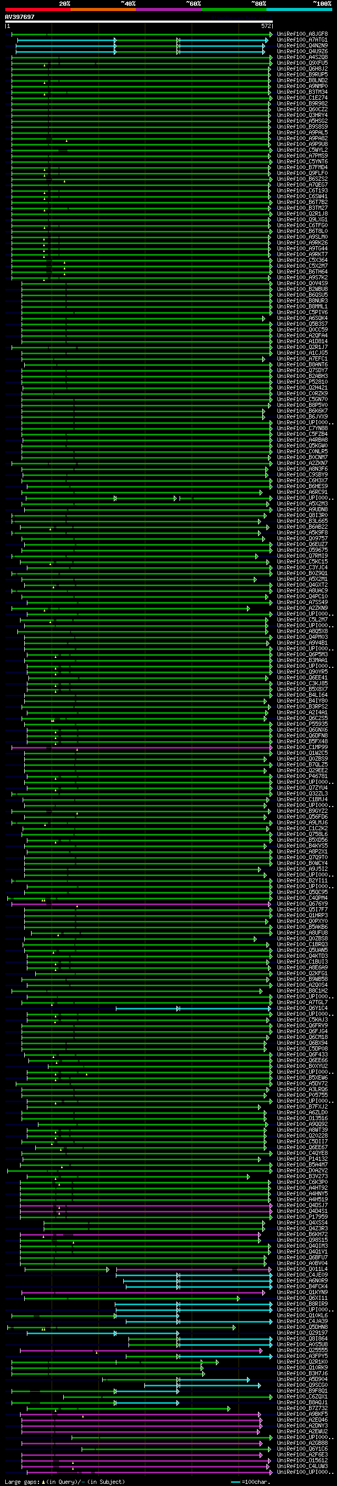Select the UniRef100_A7PMS9 label
337x1486 pixels.
click(302, 156)
